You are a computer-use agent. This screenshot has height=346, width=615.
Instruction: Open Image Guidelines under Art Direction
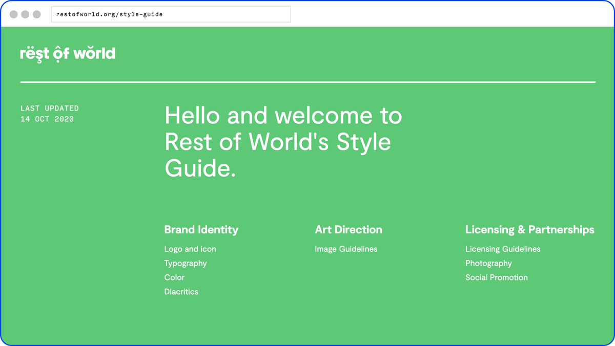click(346, 249)
